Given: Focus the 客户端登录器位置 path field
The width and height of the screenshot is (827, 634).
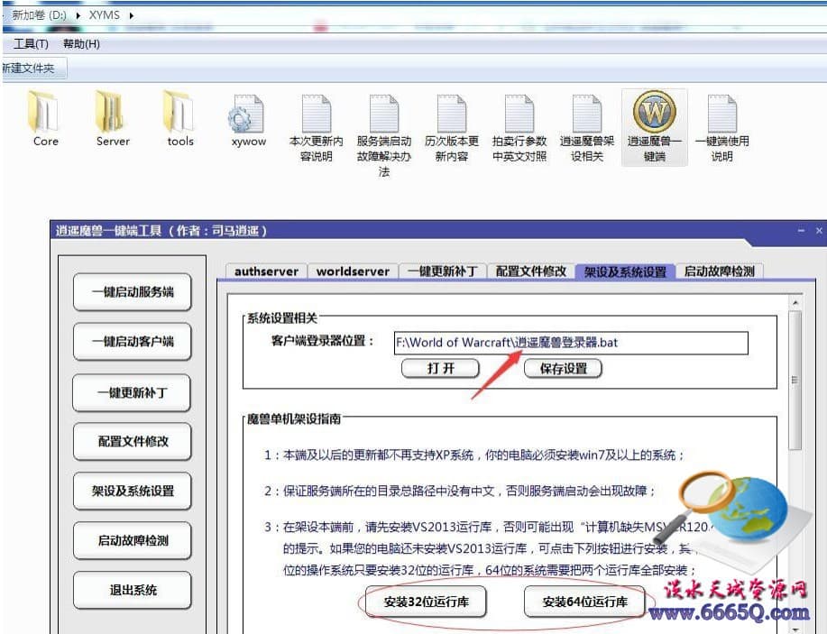Looking at the screenshot, I should pyautogui.click(x=571, y=343).
